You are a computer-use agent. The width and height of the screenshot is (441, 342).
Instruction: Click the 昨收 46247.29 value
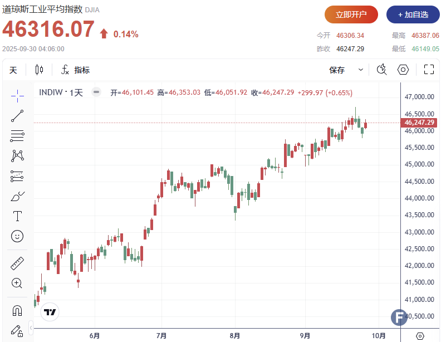[350, 49]
